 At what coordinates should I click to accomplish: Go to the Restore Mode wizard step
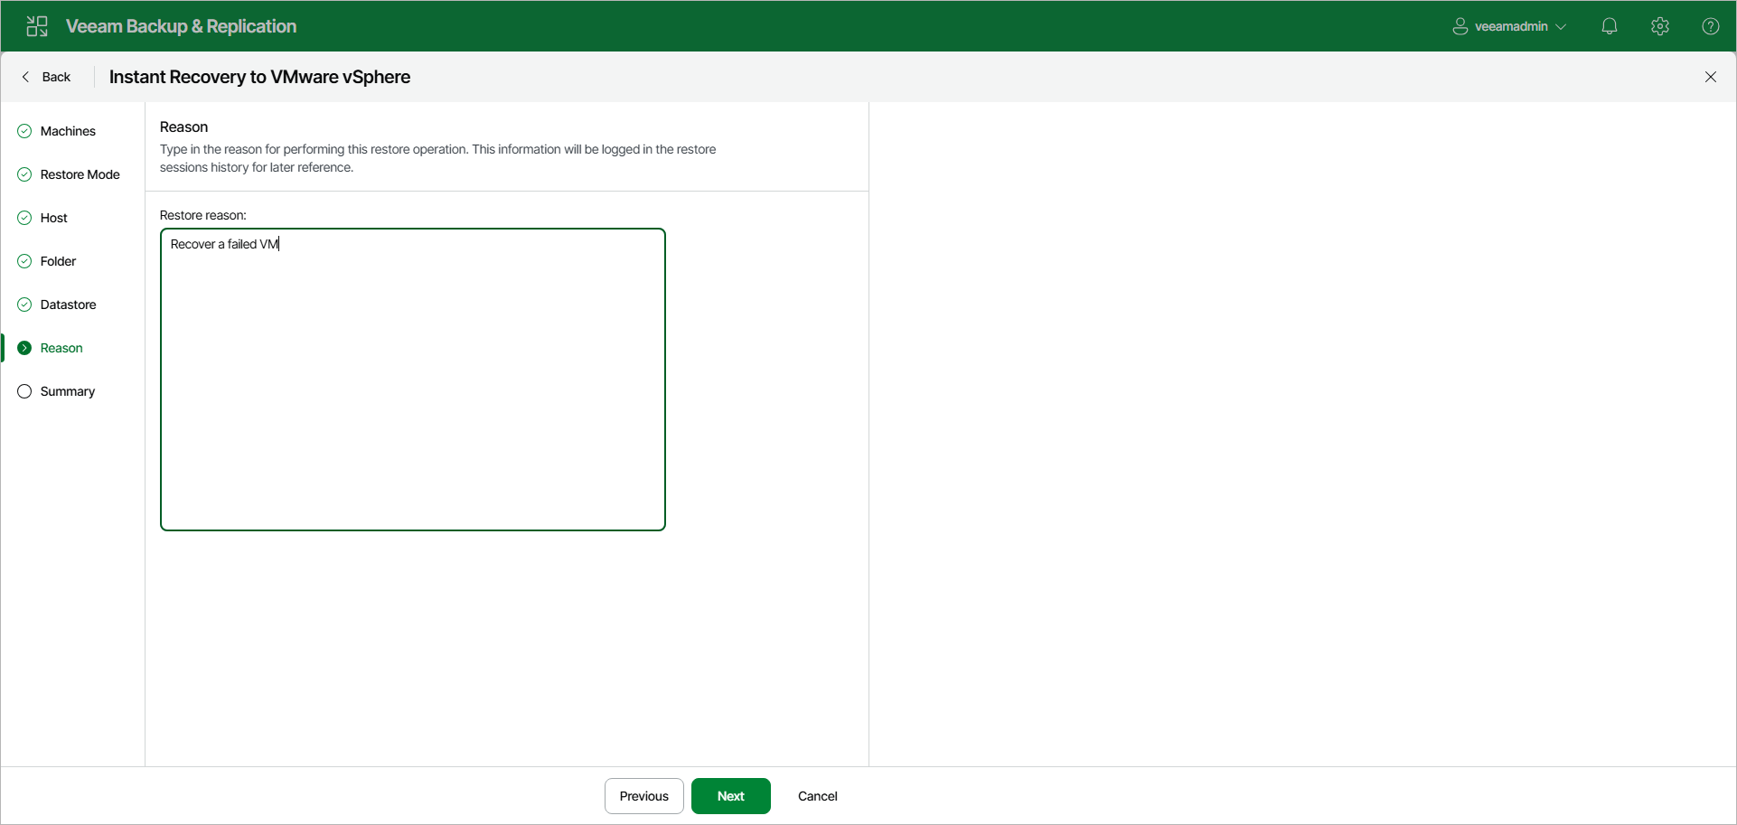(80, 174)
